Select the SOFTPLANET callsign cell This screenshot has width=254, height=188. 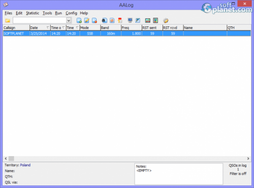click(16, 33)
